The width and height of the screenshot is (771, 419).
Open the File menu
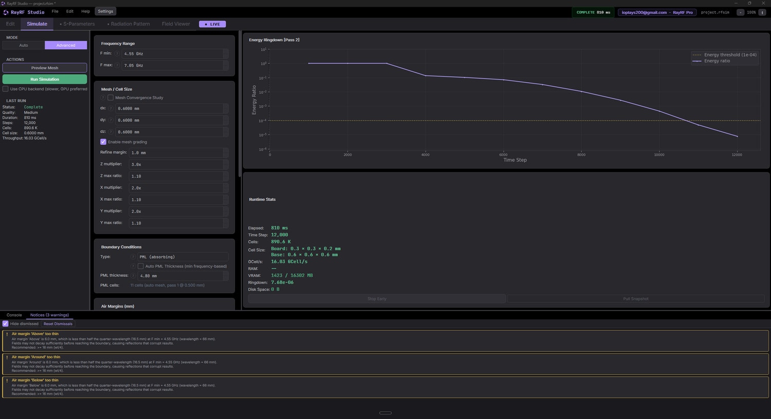pos(55,11)
